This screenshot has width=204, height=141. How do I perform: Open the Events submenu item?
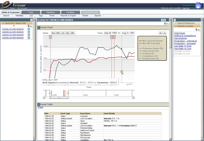[x=85, y=16]
